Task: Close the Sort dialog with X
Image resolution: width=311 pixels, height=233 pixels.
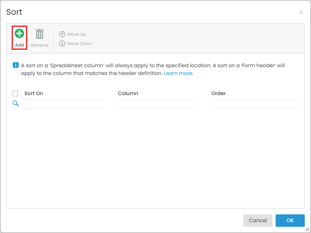Action: pyautogui.click(x=301, y=12)
